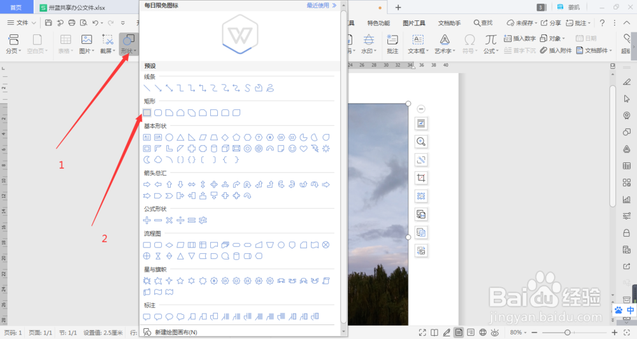This screenshot has height=339, width=637.
Task: Pick the flowchart decision diamond shape
Action: (169, 245)
